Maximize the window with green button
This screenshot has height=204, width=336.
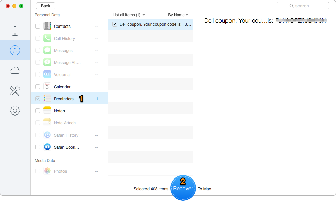pos(21,6)
